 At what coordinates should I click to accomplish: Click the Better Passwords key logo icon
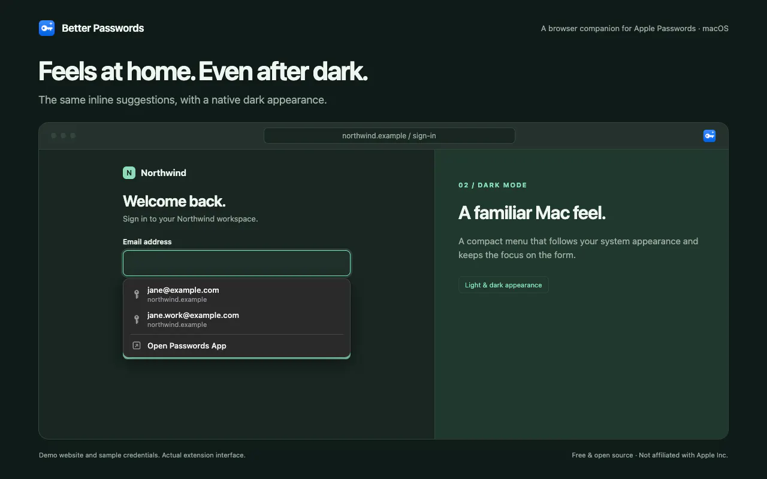47,28
